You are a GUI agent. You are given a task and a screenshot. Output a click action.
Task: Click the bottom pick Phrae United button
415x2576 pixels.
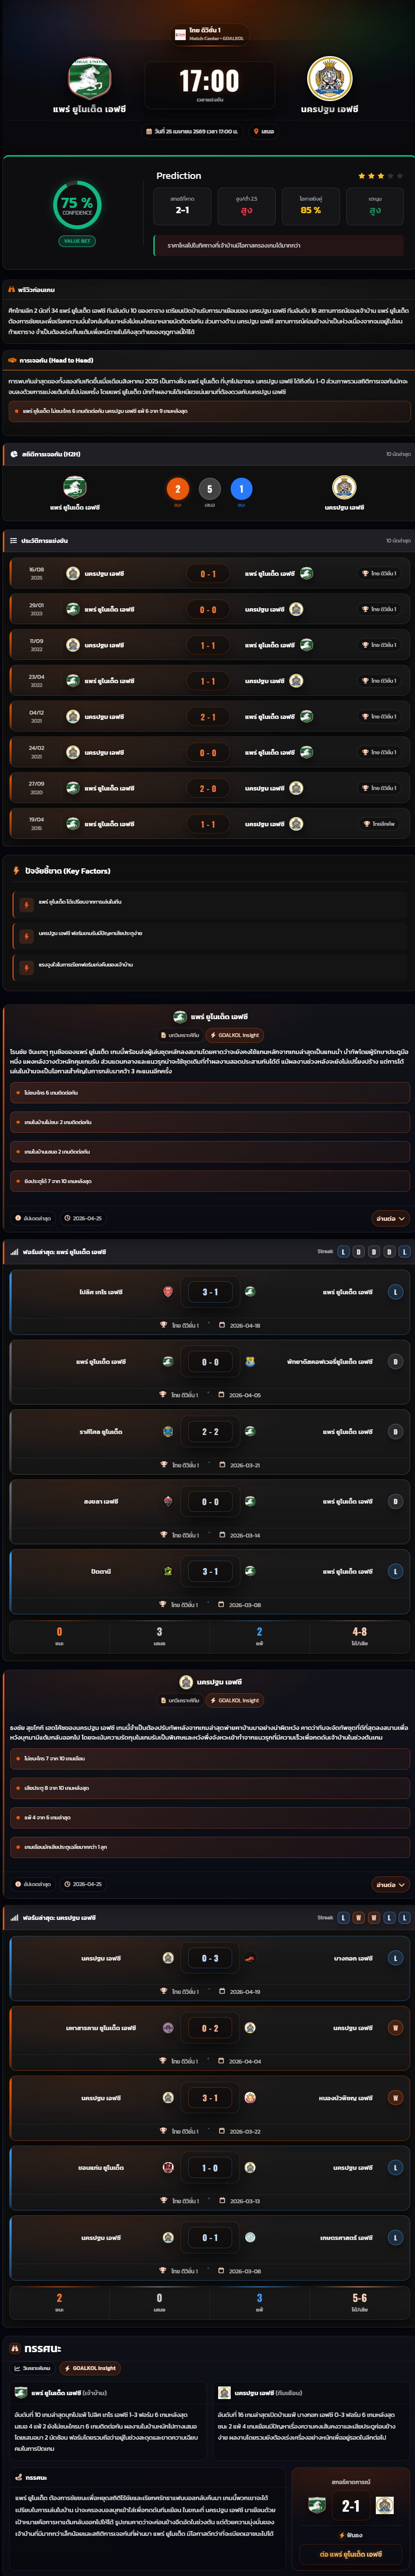350,2554
